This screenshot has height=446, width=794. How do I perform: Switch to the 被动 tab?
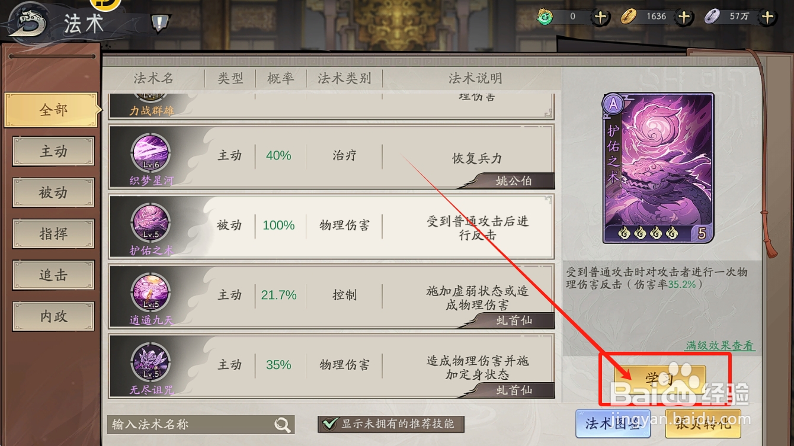click(53, 192)
